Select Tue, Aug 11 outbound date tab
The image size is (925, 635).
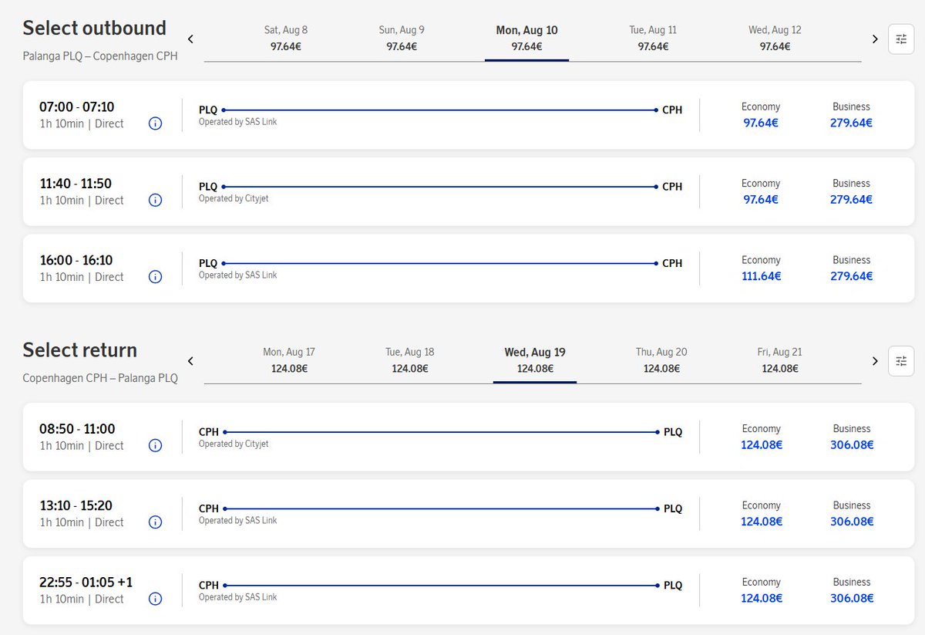653,39
